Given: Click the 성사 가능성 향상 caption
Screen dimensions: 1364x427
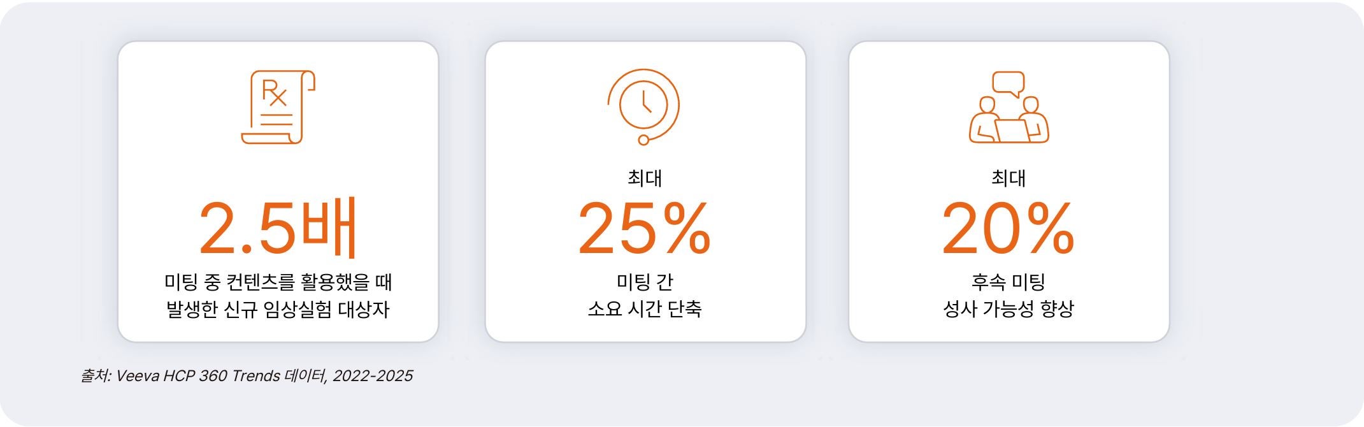Looking at the screenshot, I should (1009, 309).
